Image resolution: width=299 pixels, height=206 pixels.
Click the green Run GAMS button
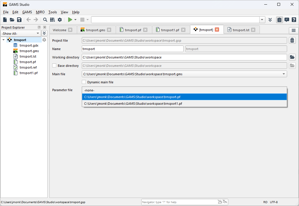click(70, 20)
